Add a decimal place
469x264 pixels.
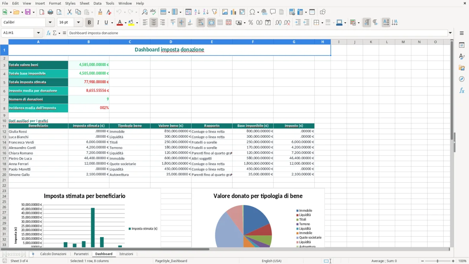click(x=279, y=23)
